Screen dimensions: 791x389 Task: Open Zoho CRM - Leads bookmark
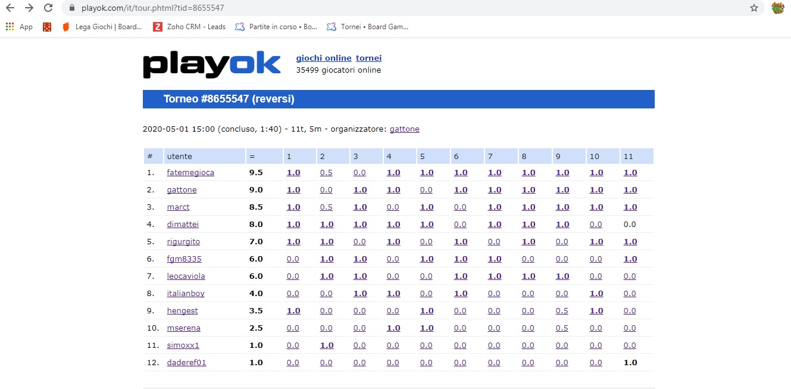pos(189,27)
